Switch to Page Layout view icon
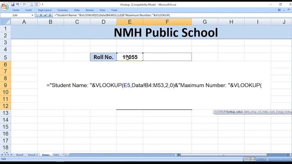292x164 pixels. [250, 159]
